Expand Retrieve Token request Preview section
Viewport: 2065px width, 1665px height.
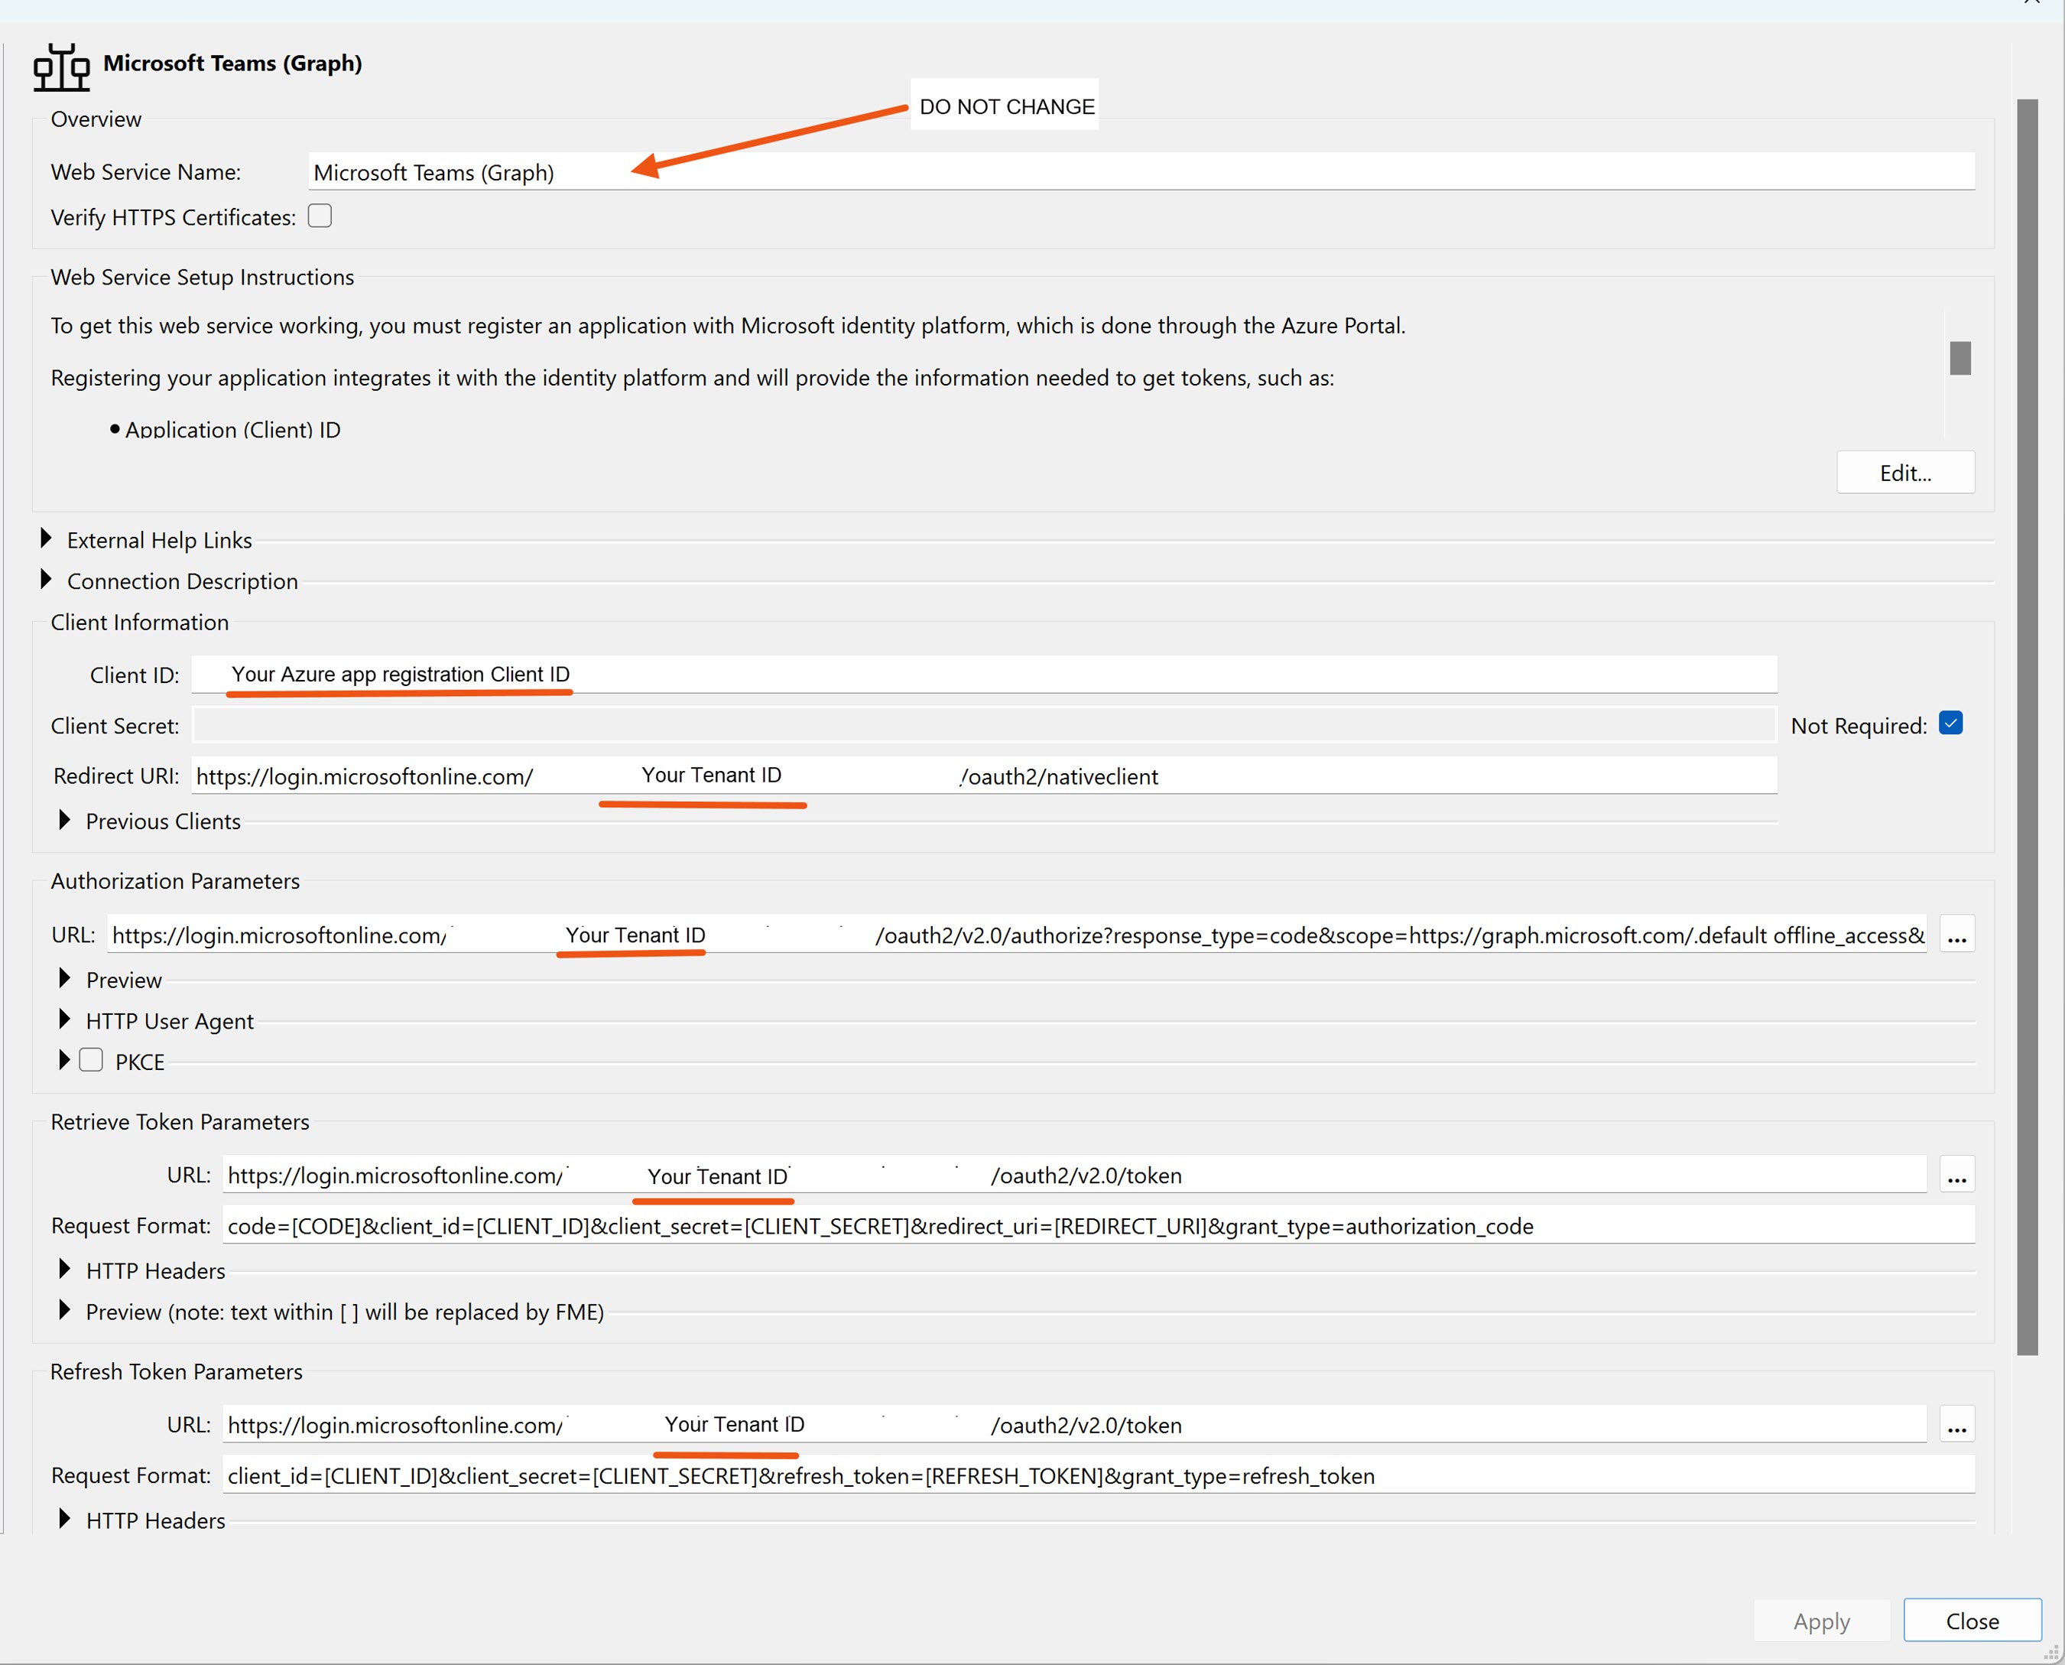pos(64,1310)
